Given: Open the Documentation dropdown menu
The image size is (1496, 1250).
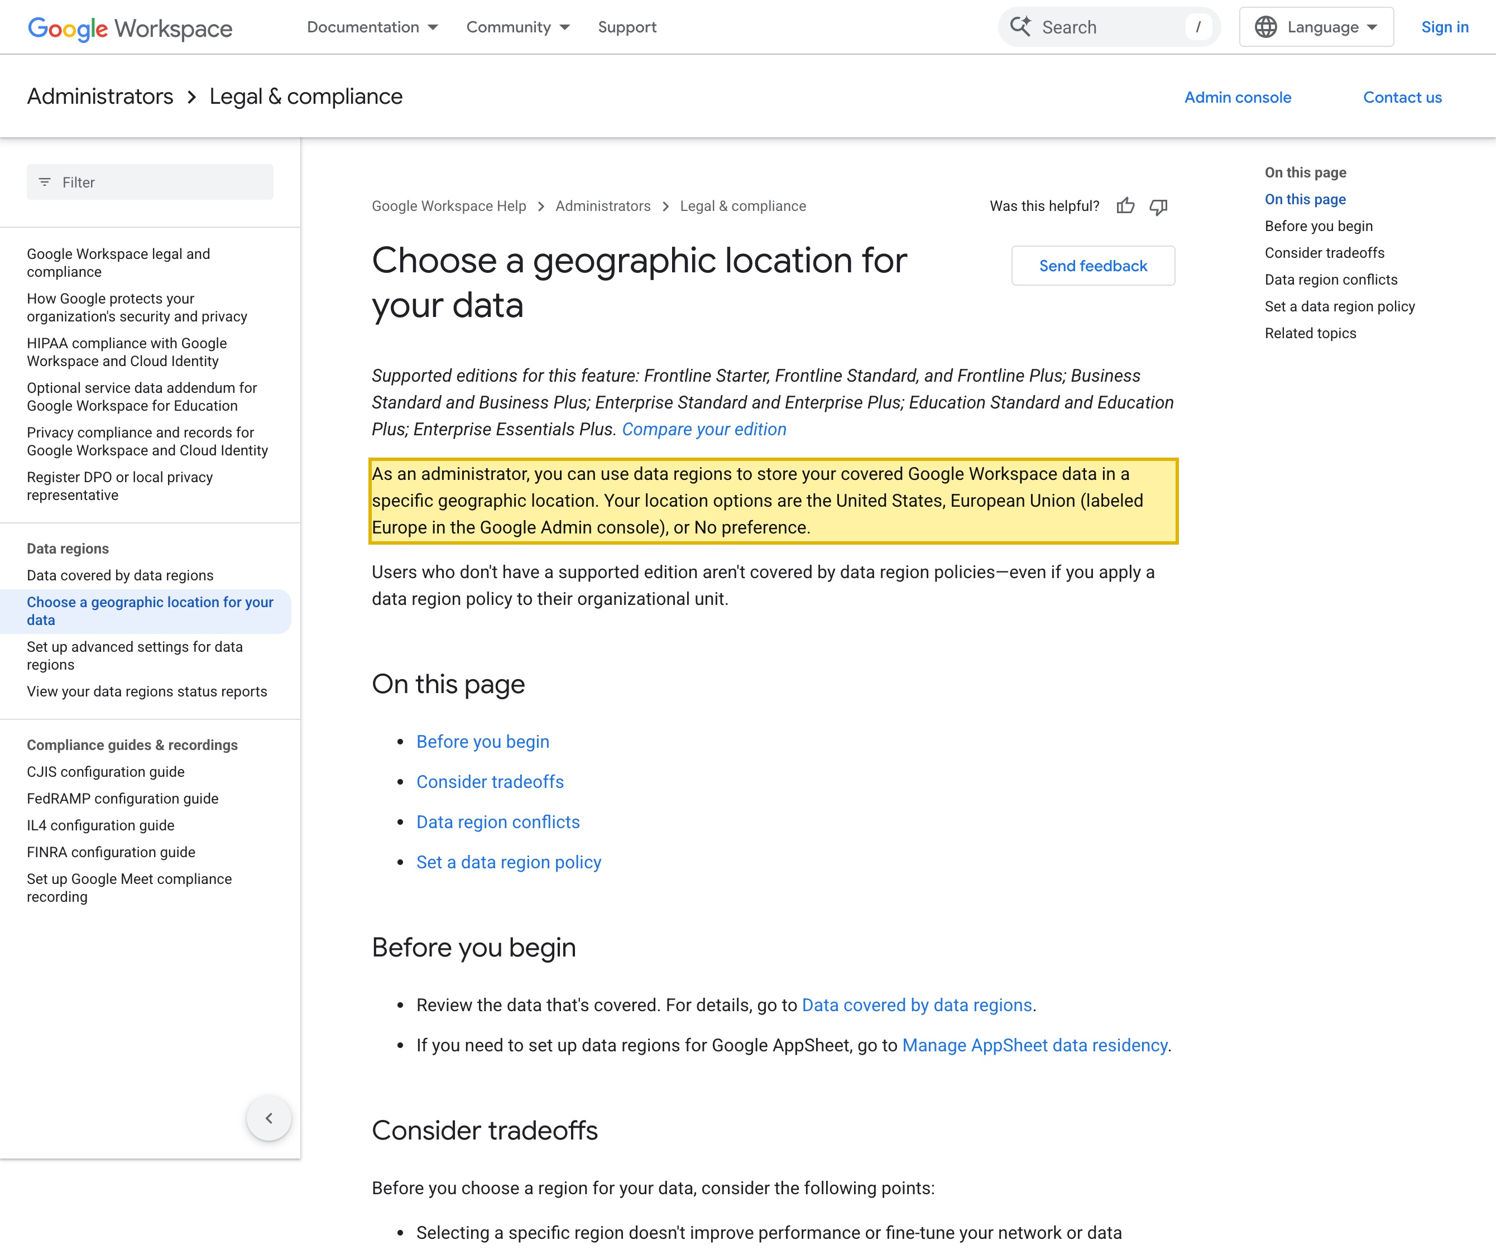Looking at the screenshot, I should pyautogui.click(x=372, y=27).
